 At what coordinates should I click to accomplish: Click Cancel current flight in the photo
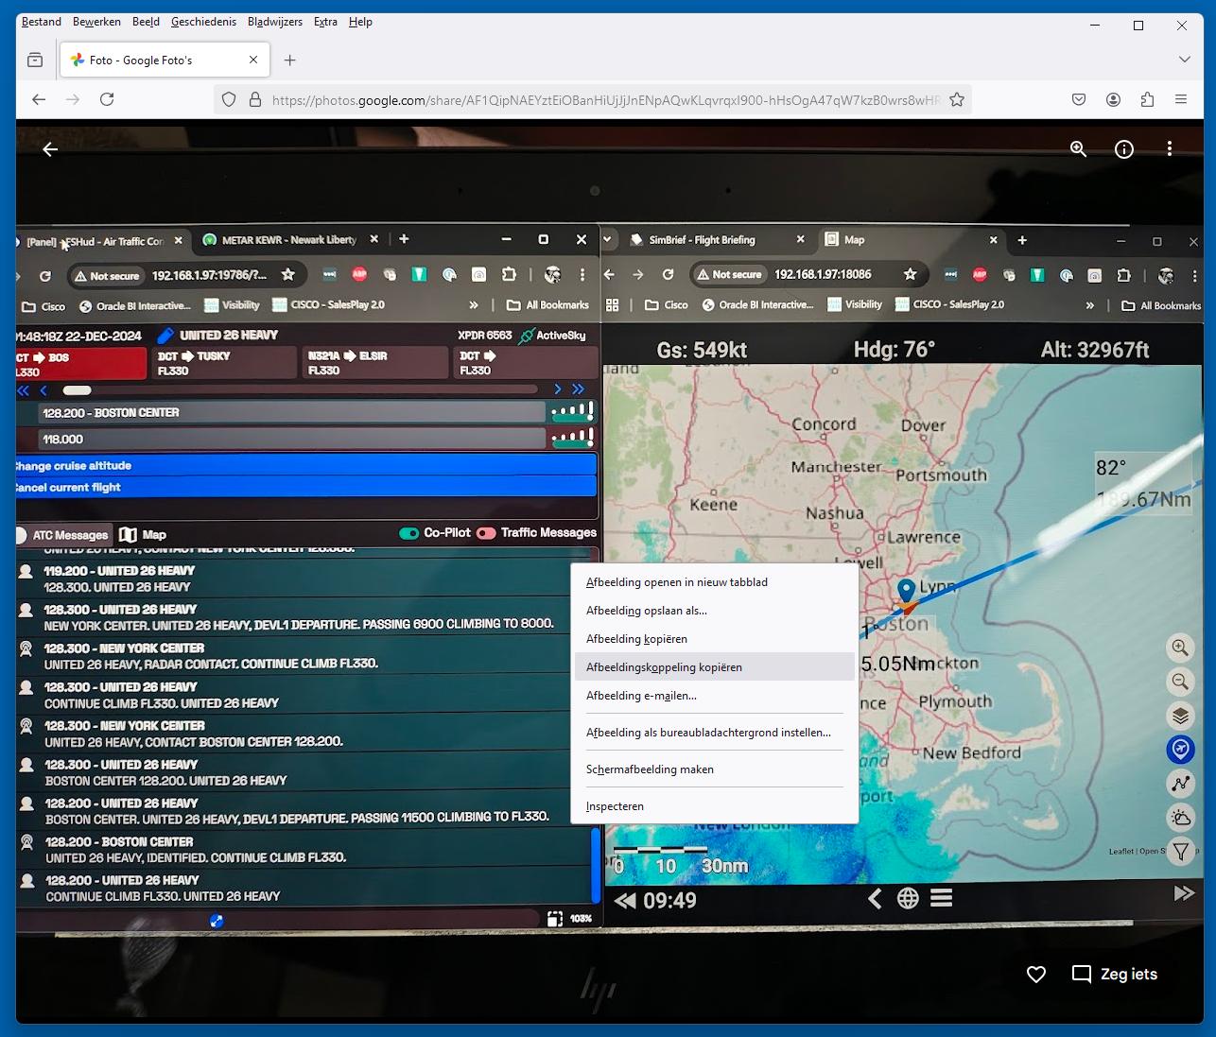(306, 487)
